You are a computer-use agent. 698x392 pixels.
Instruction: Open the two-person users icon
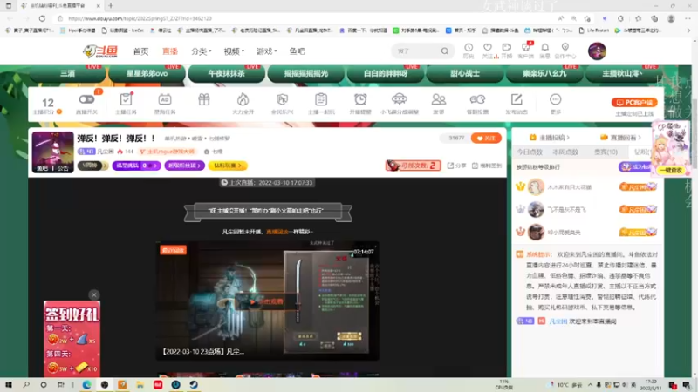(439, 99)
